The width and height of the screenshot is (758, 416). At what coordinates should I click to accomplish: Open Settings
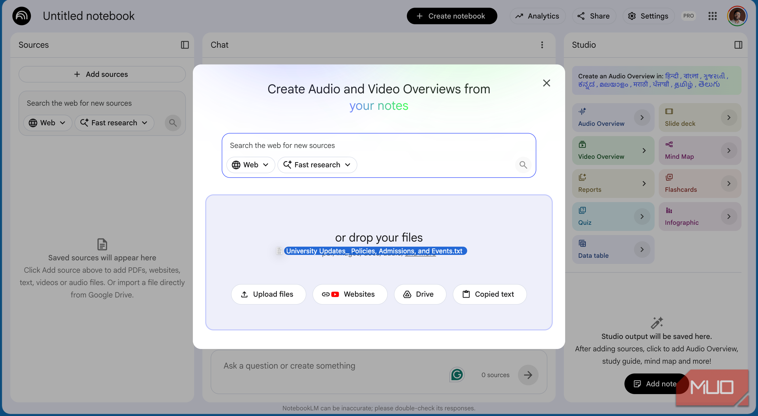[x=648, y=16]
